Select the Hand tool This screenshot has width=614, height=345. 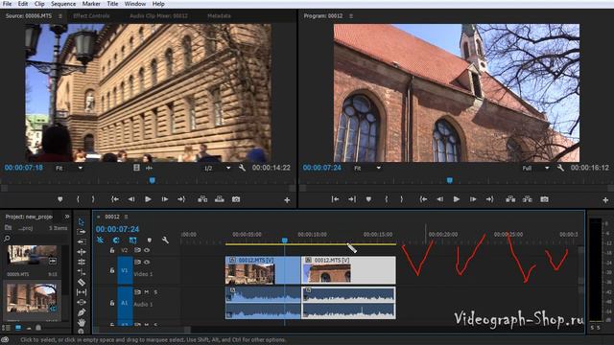pyautogui.click(x=81, y=322)
